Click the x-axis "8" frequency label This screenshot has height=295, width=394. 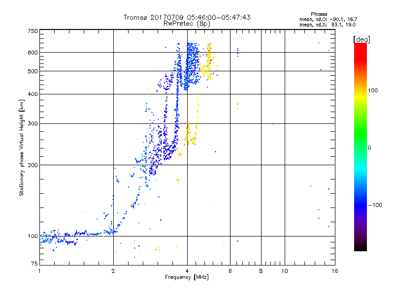261,271
